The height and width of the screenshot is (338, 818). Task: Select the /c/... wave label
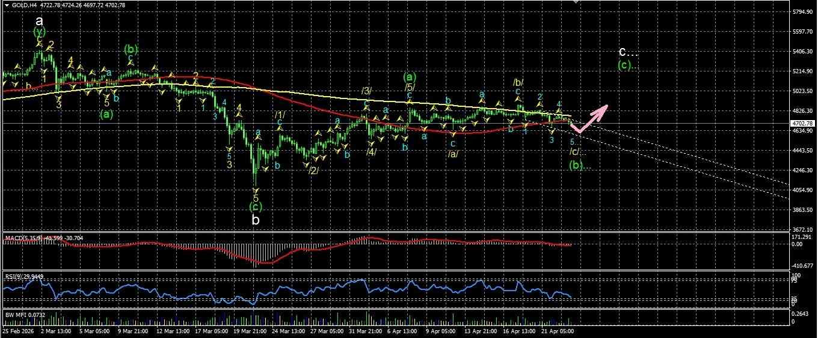tap(578, 152)
